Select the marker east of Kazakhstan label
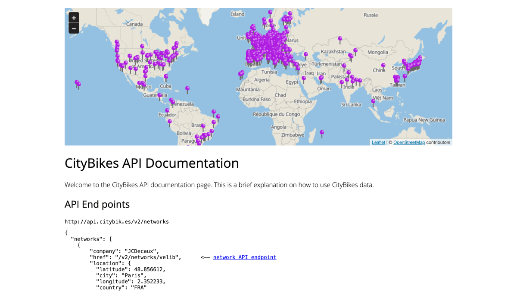Screen dimensions: 517x291 355,52
